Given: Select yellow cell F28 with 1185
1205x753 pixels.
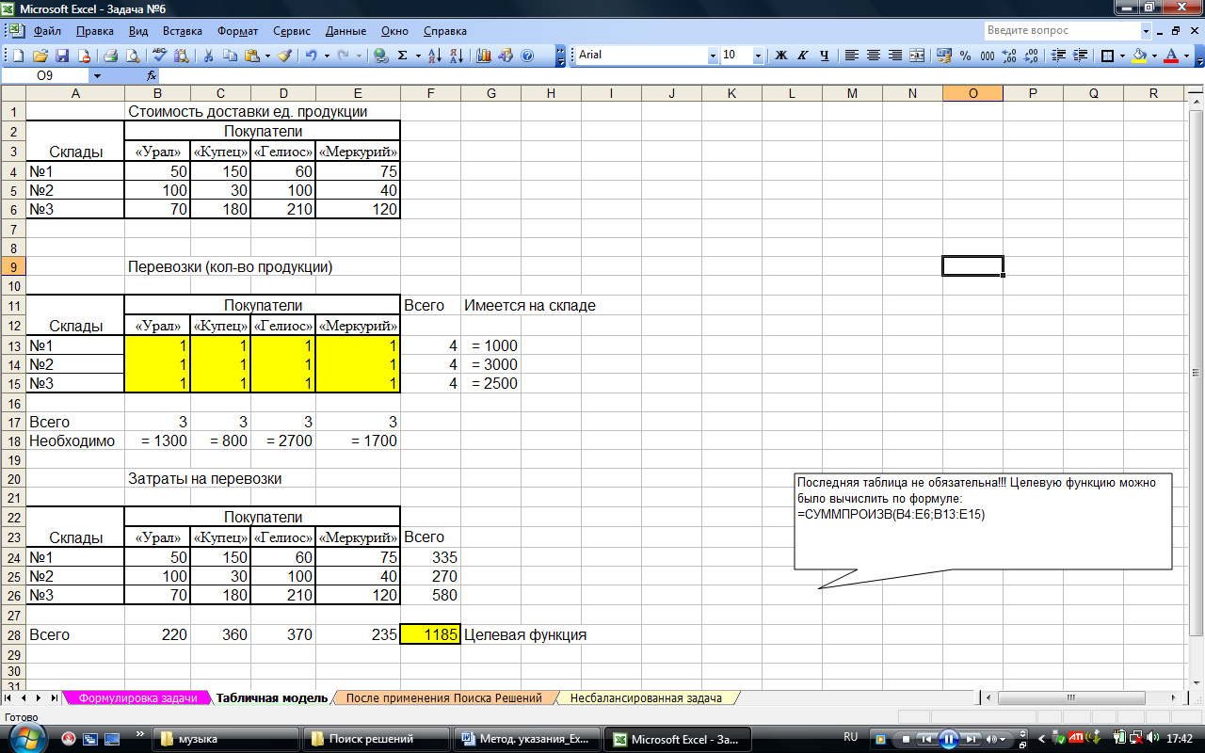Looking at the screenshot, I should point(430,634).
